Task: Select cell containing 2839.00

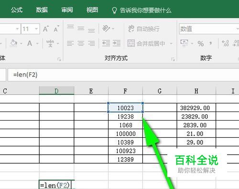Action: pyautogui.click(x=196, y=125)
